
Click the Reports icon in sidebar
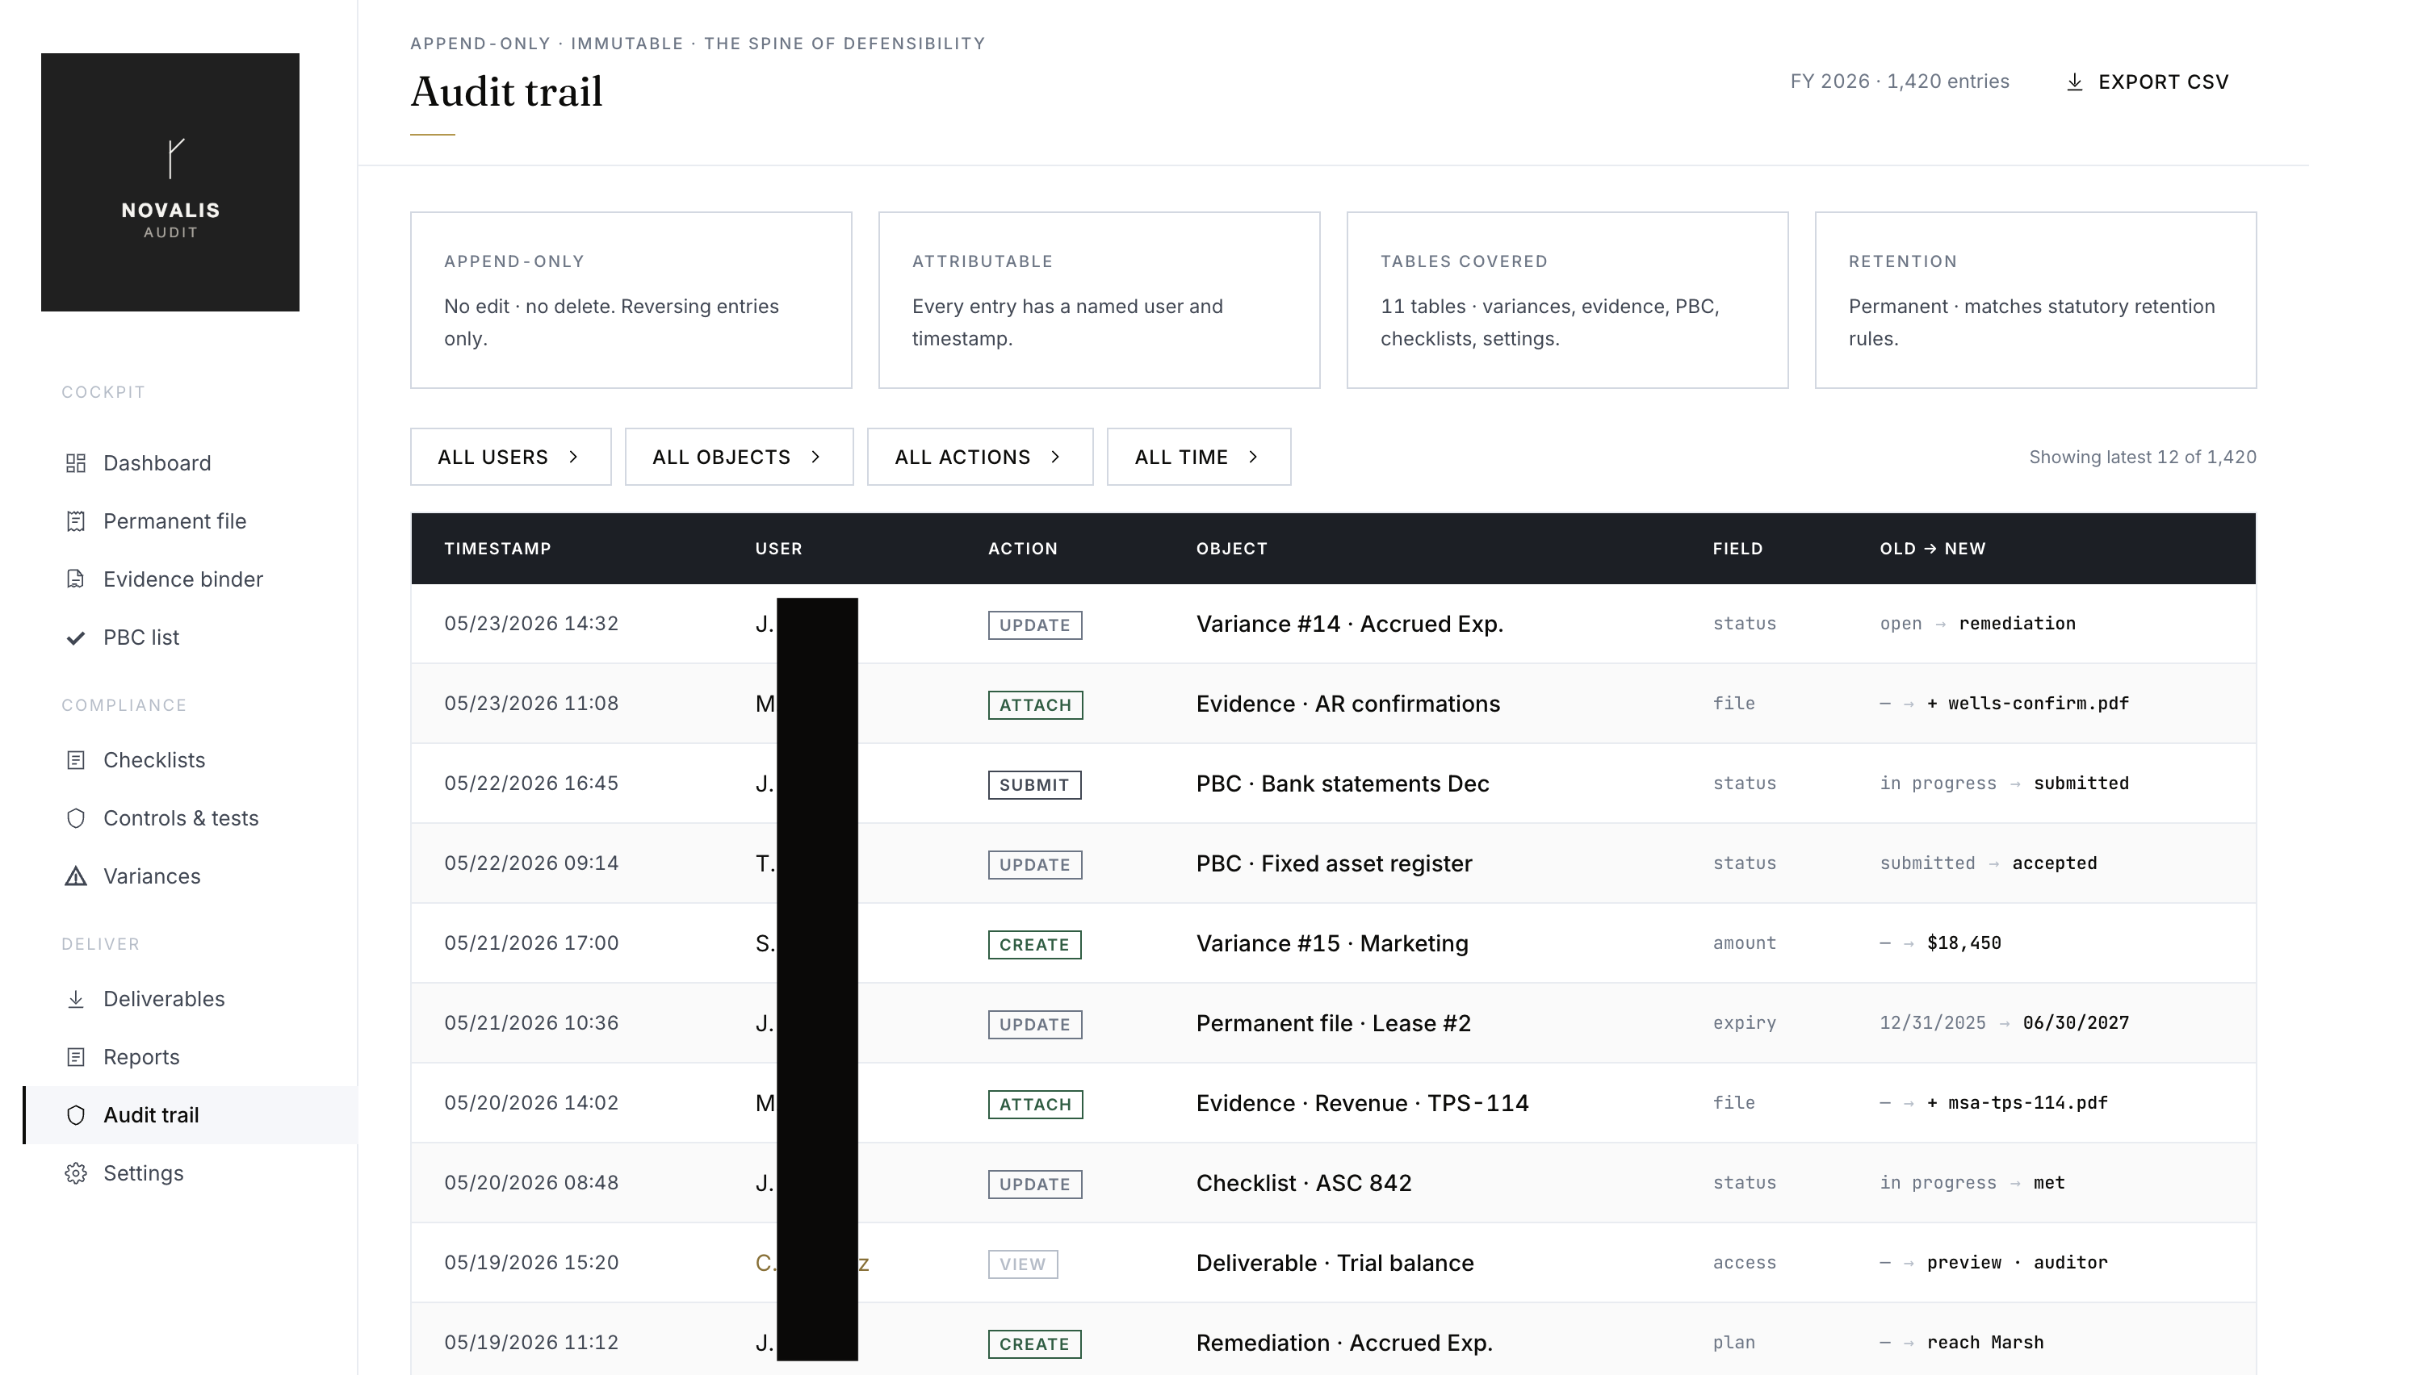[x=76, y=1057]
